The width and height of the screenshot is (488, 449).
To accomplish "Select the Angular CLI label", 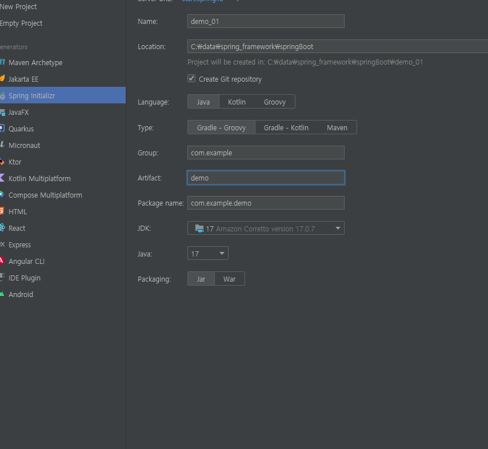I will click(26, 262).
